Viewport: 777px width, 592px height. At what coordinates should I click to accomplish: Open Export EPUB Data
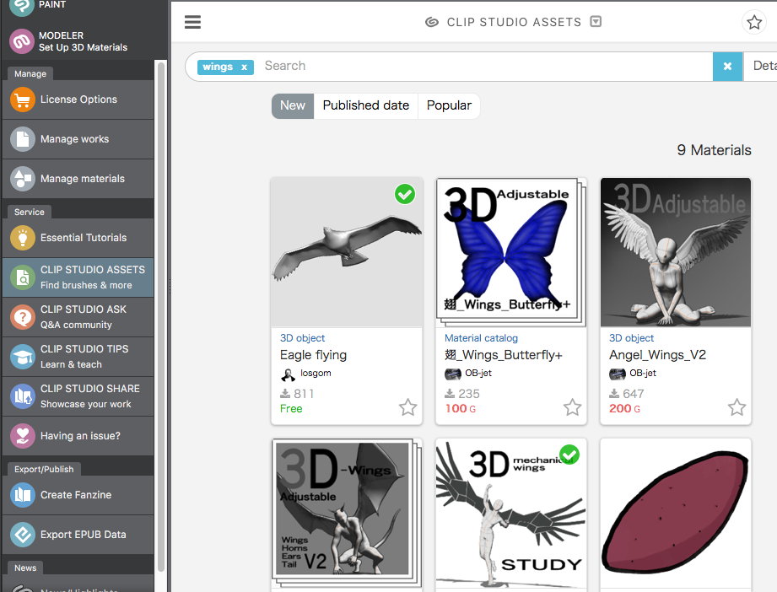point(78,535)
